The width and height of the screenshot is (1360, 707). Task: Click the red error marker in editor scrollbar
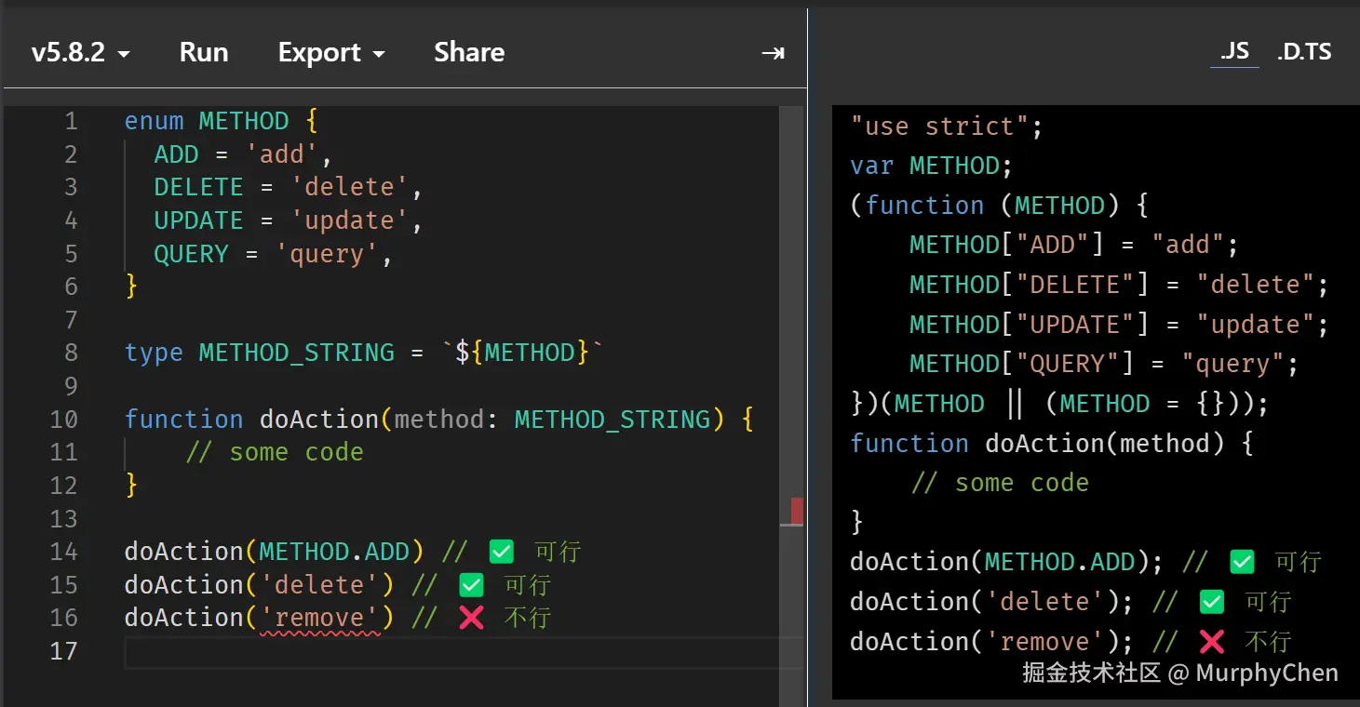[797, 510]
